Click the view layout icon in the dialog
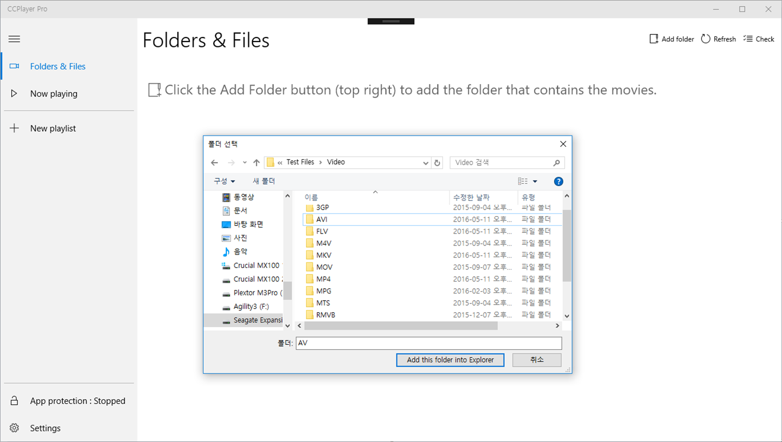The height and width of the screenshot is (442, 782). click(x=523, y=181)
